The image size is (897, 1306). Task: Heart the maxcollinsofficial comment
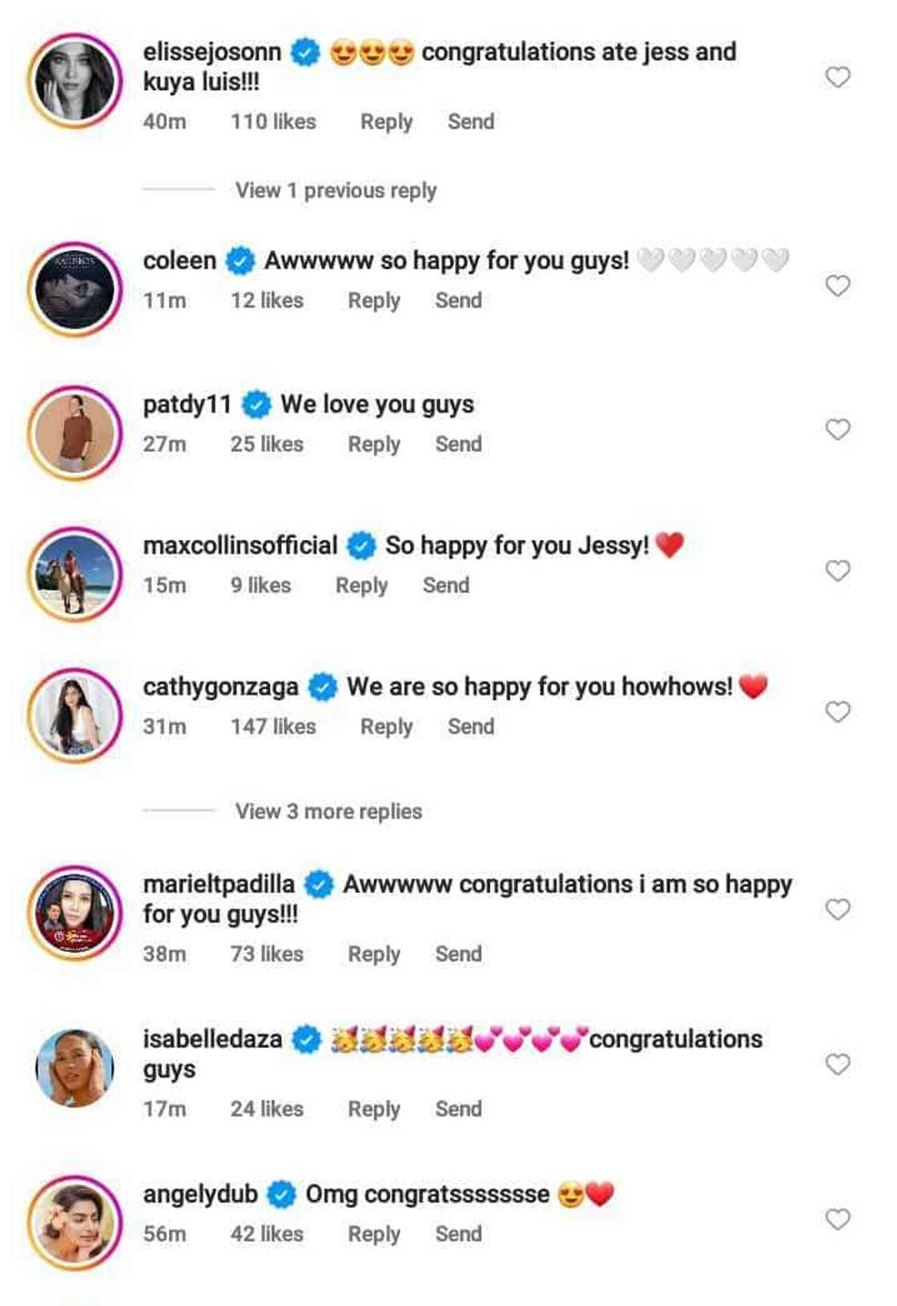(x=837, y=570)
